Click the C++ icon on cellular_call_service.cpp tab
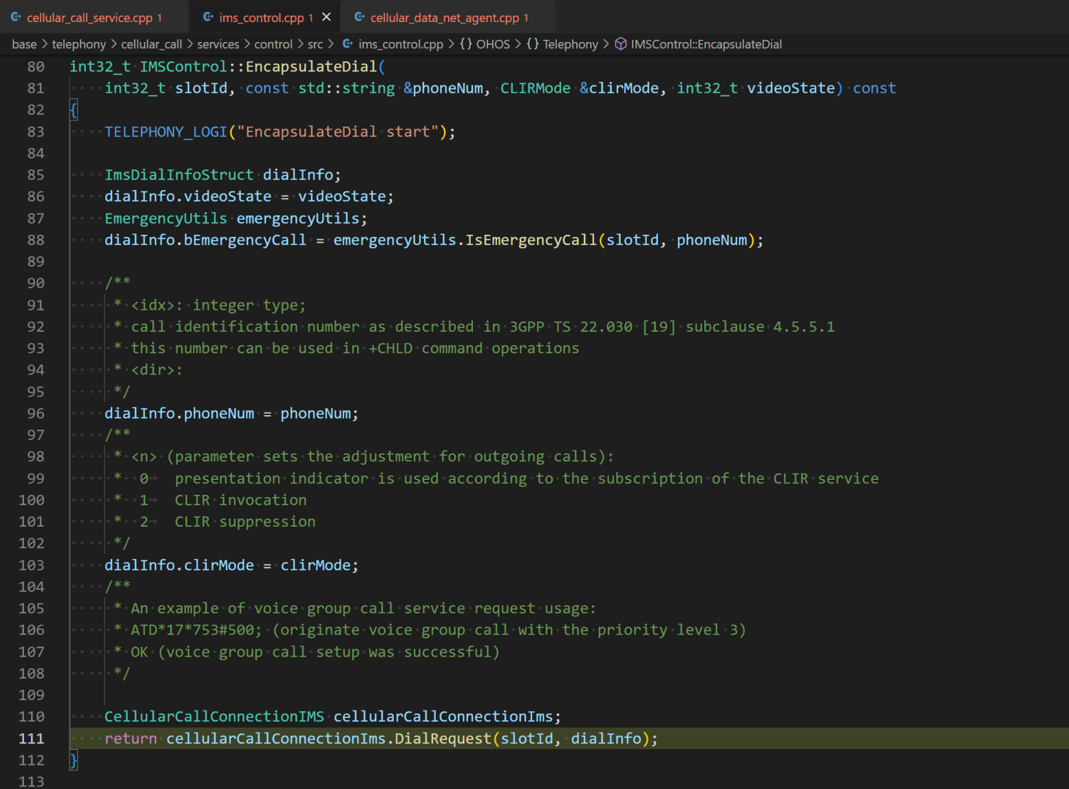 (x=15, y=17)
